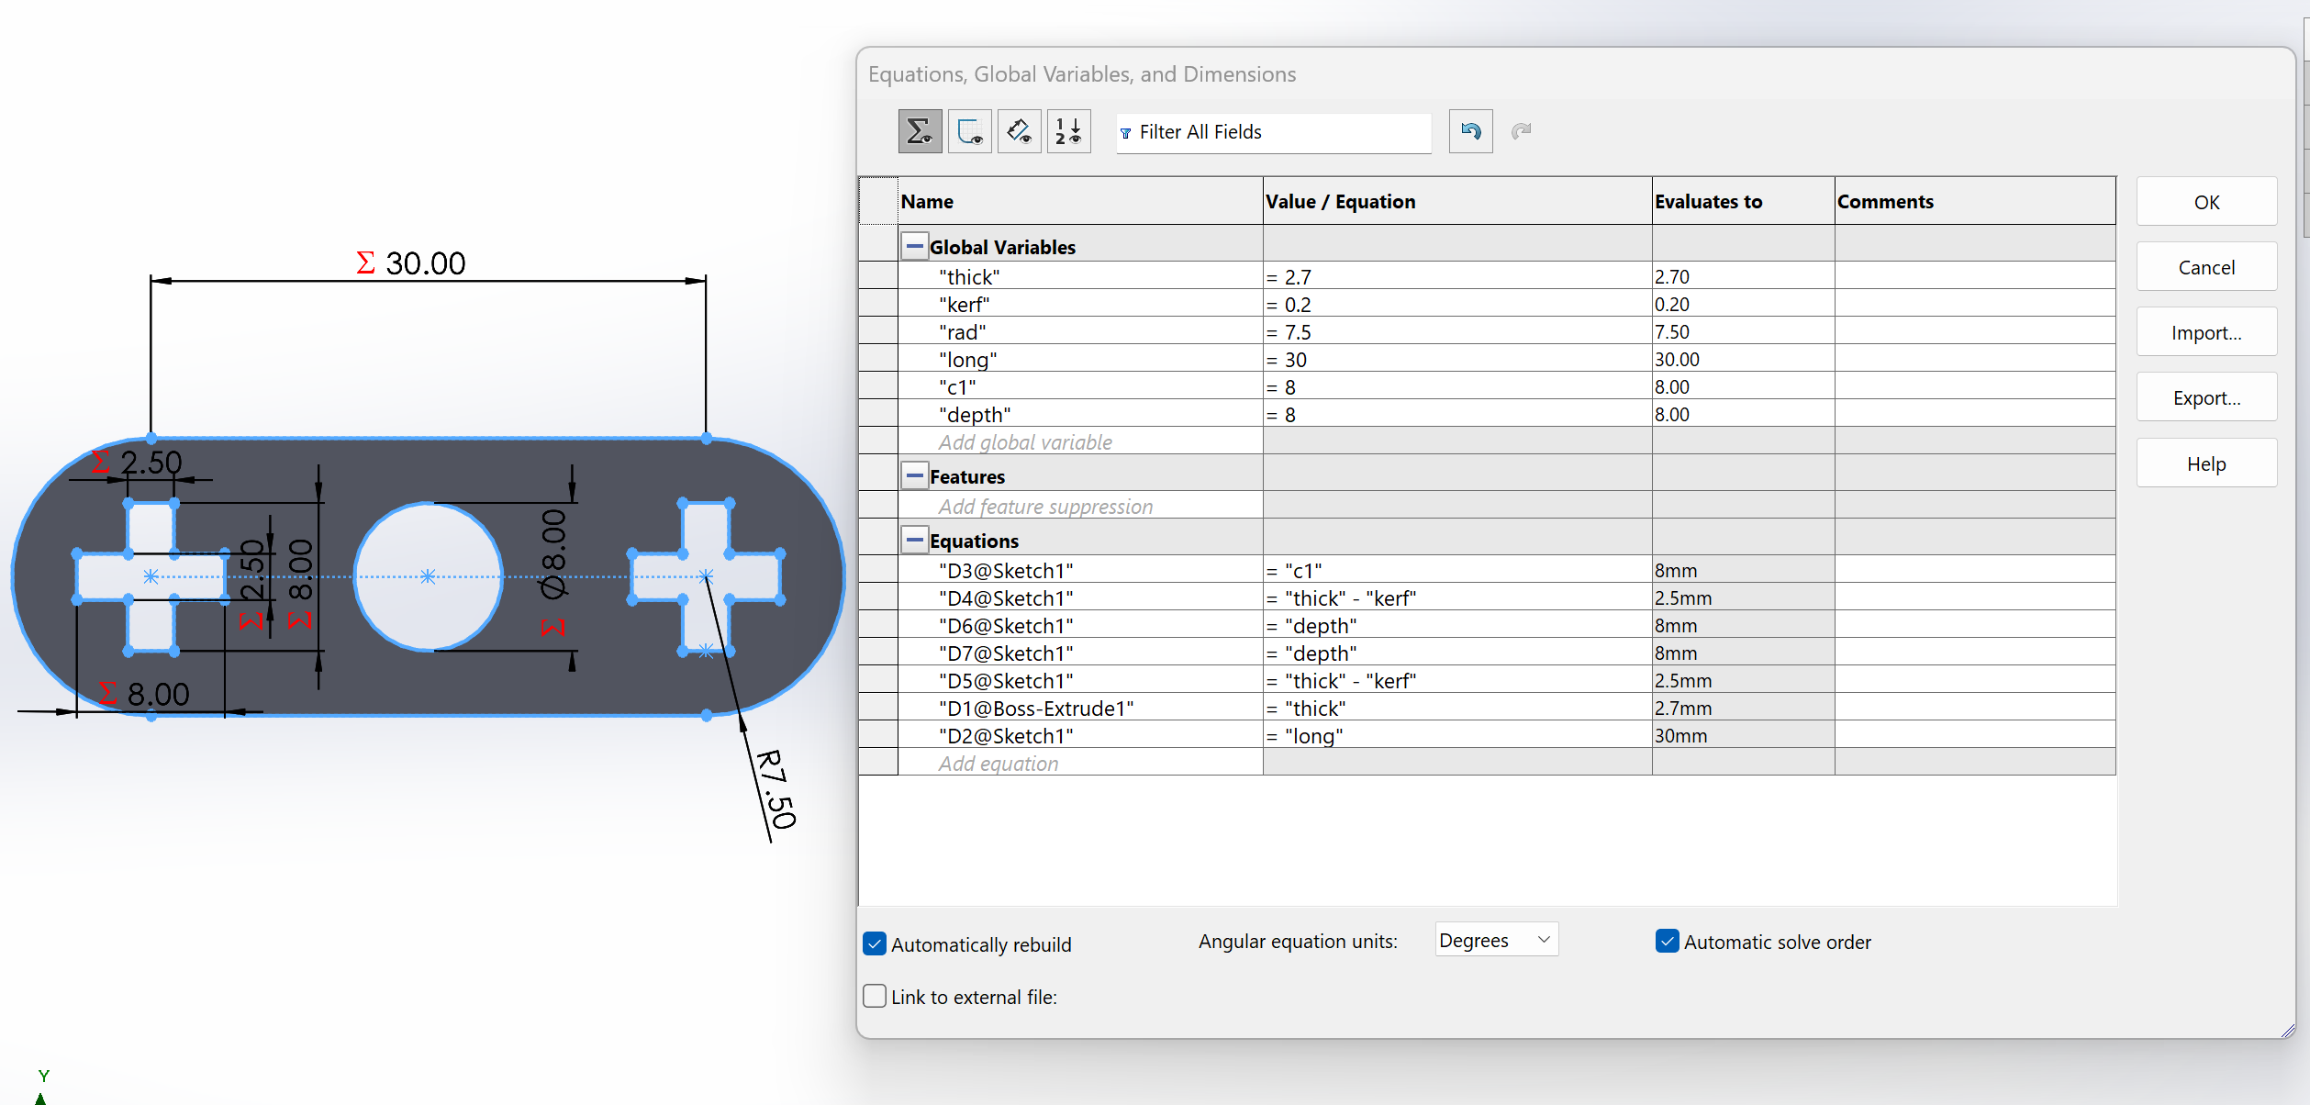Toggle Automatically rebuild checkbox
The image size is (2310, 1105).
tap(875, 943)
